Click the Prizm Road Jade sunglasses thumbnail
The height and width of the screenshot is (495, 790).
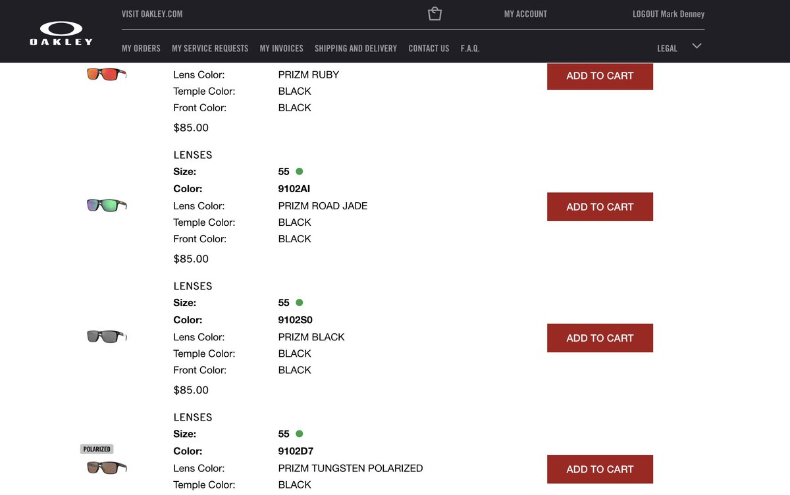pyautogui.click(x=107, y=205)
